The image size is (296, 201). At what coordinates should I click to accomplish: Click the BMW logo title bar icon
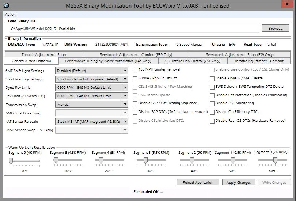point(6,5)
